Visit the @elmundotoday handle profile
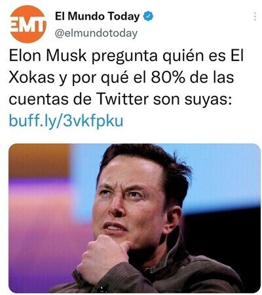262x295 pixels. (x=96, y=34)
